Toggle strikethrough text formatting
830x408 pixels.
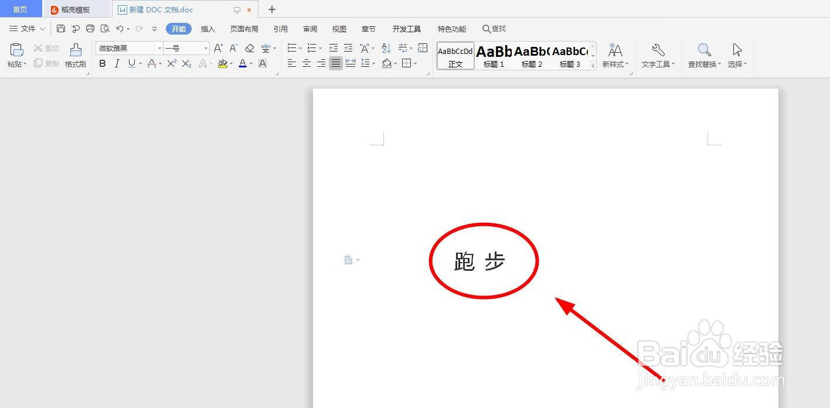pyautogui.click(x=151, y=63)
